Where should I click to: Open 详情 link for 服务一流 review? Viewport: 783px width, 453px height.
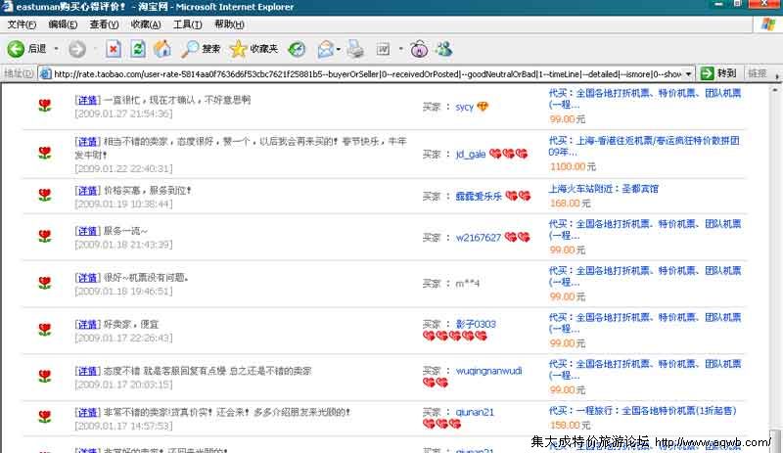(87, 231)
